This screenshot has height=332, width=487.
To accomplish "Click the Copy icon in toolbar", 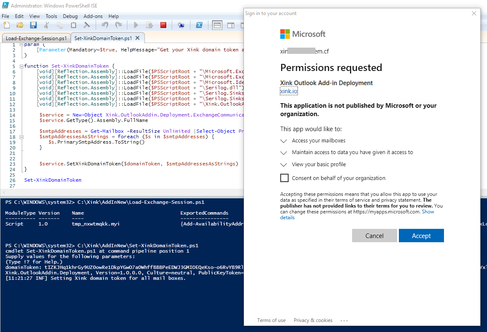I will click(60, 25).
